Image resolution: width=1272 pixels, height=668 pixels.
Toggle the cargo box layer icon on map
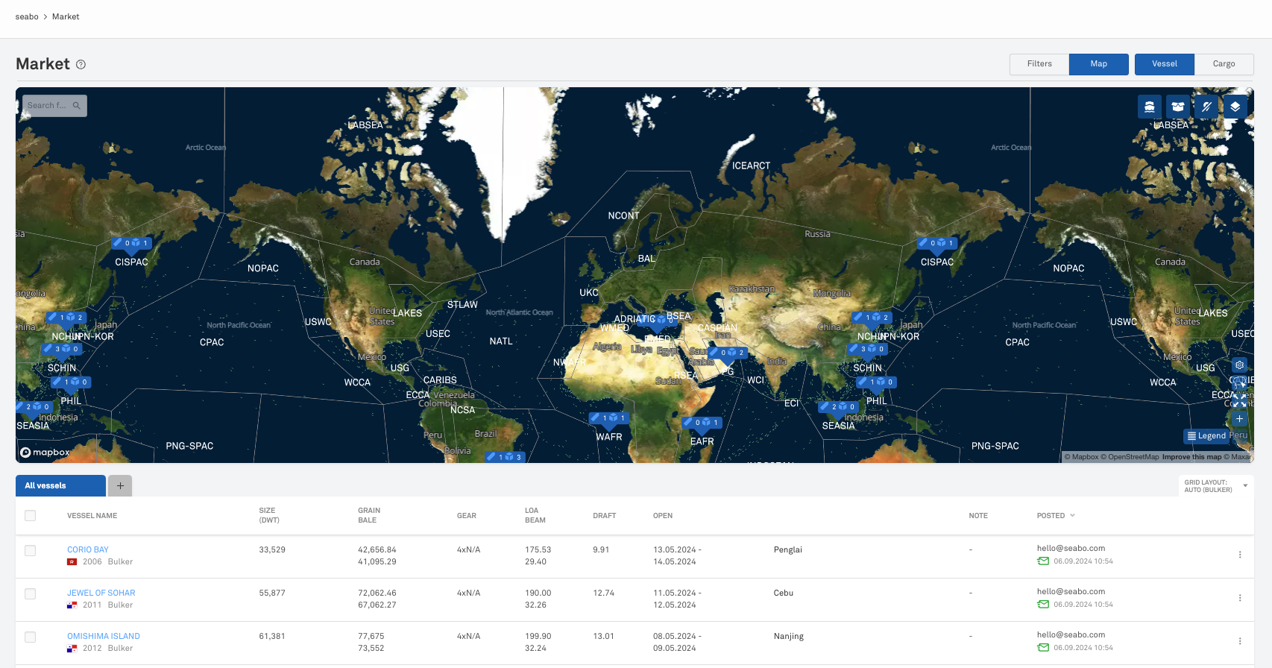[x=1177, y=107]
